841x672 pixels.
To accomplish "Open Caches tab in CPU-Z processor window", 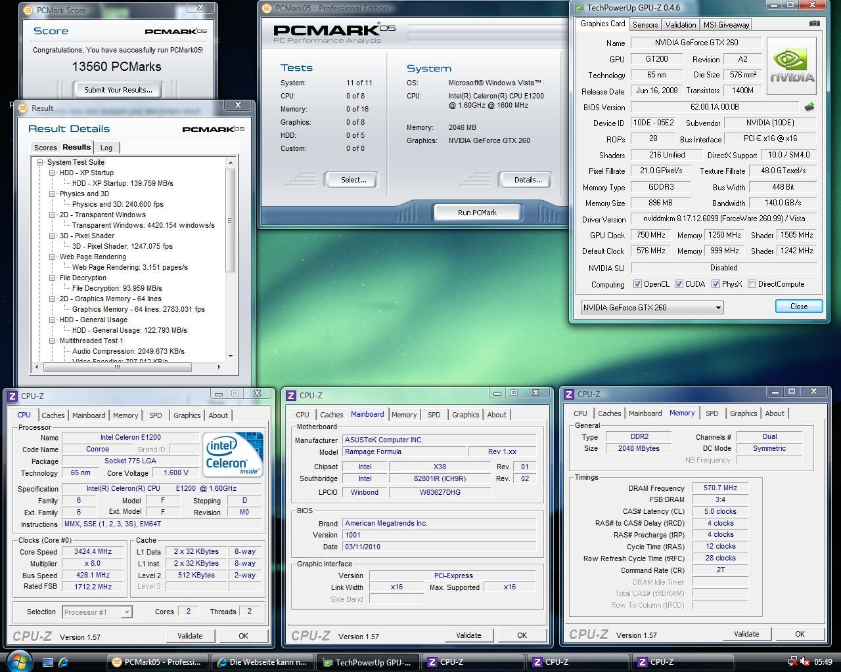I will pyautogui.click(x=53, y=415).
